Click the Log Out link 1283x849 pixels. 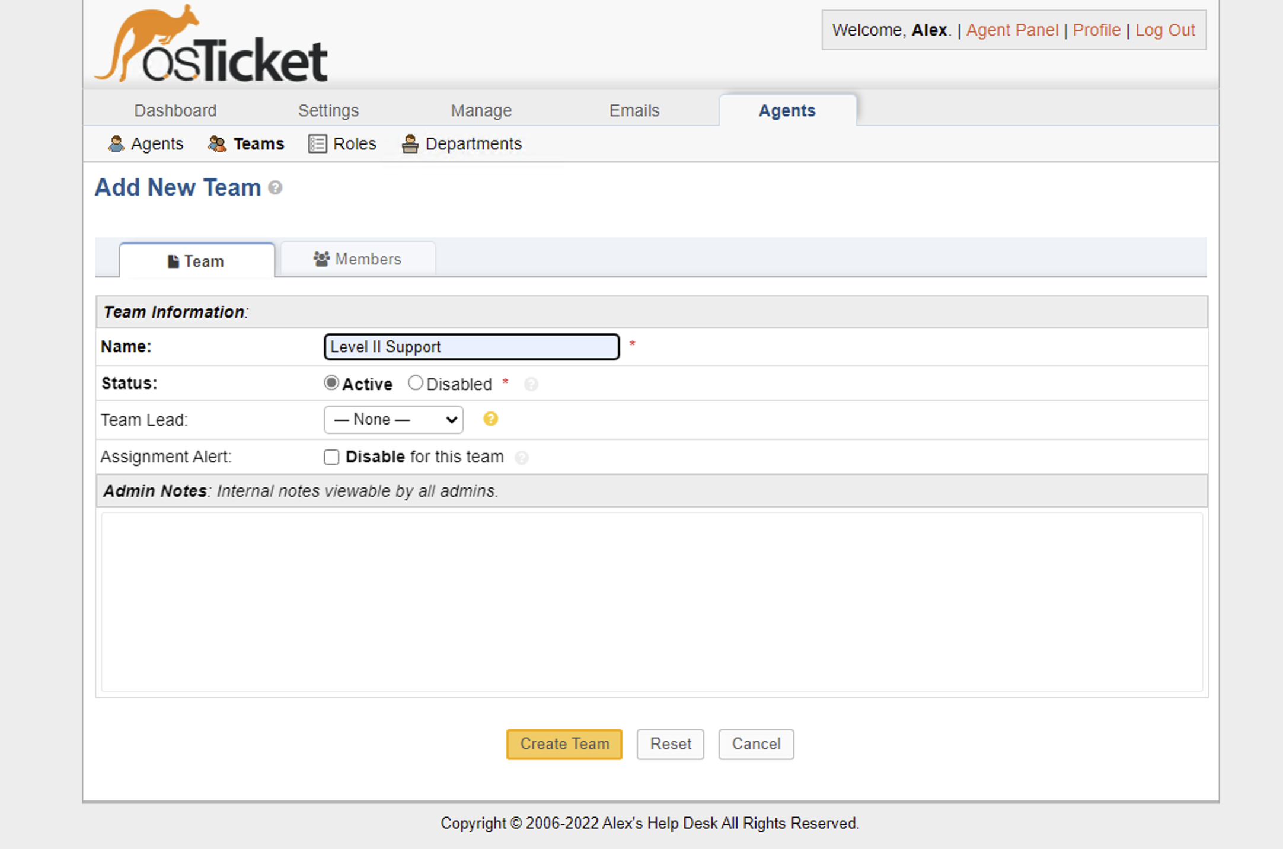point(1165,30)
